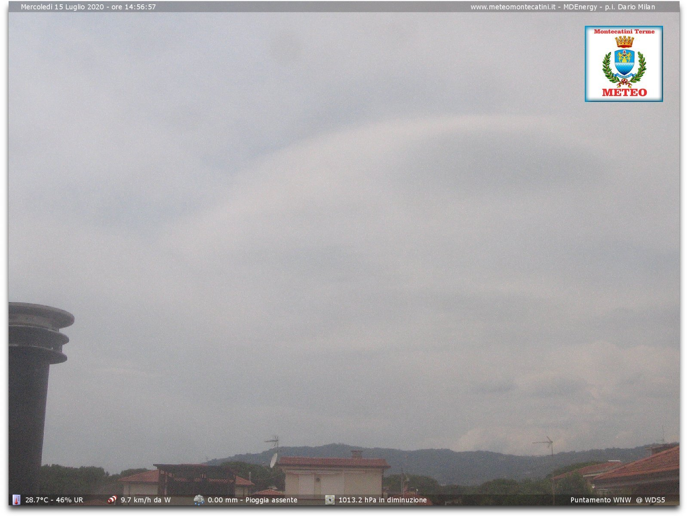Click the Montecatini Terme METEO logo
Viewport: 688px width, 516px height.
pos(623,64)
